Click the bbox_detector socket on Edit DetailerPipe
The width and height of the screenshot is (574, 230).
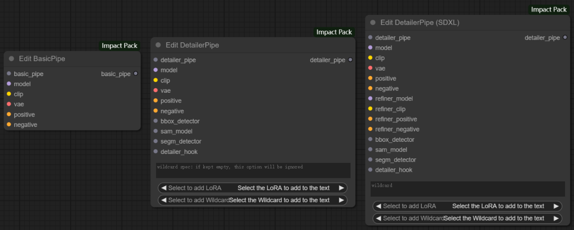coord(155,121)
